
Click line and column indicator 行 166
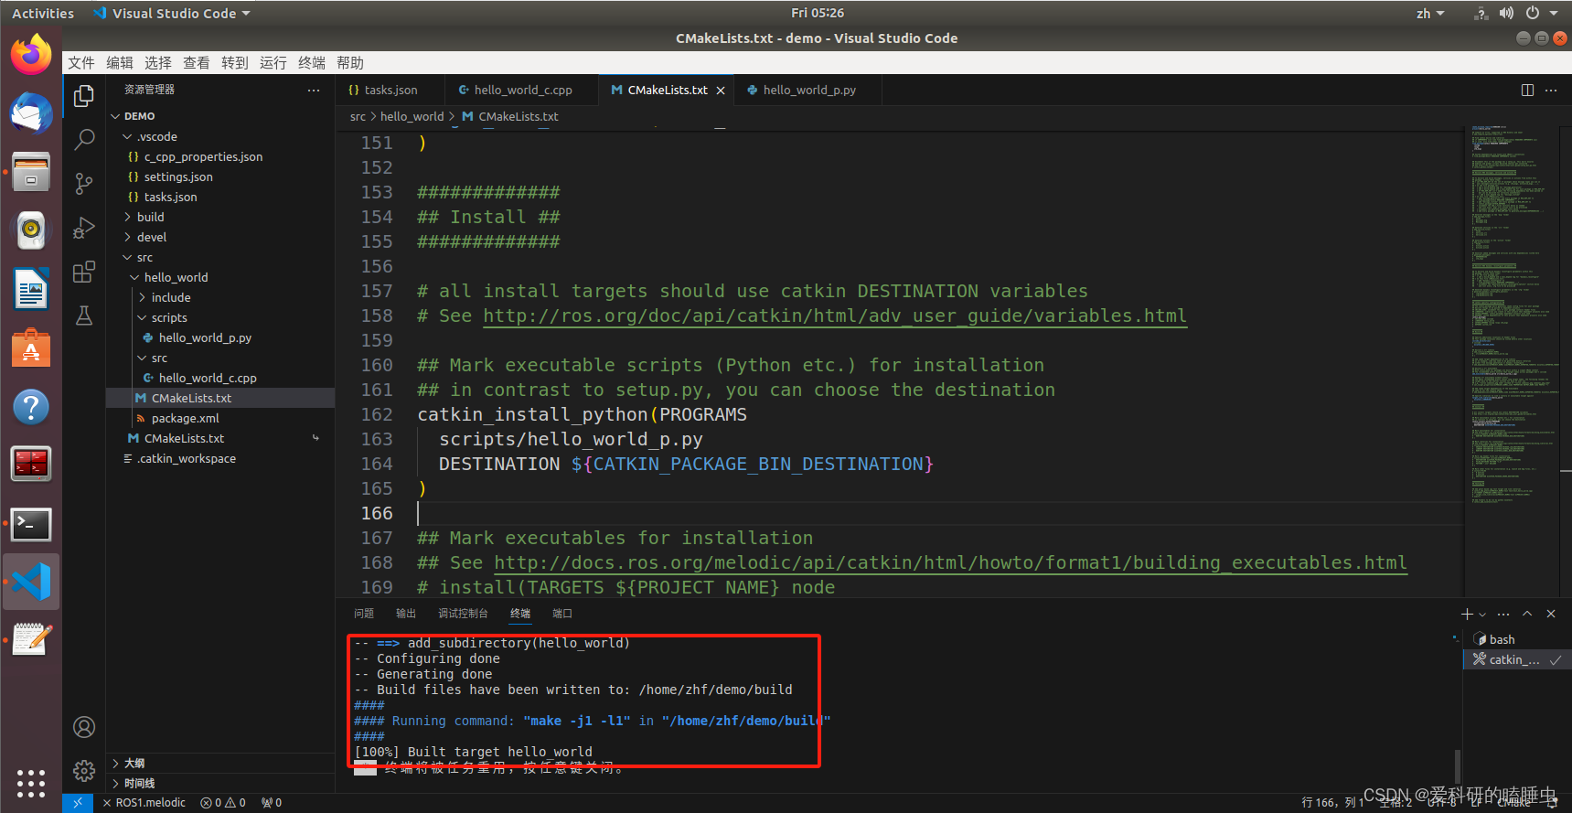coord(1333,802)
